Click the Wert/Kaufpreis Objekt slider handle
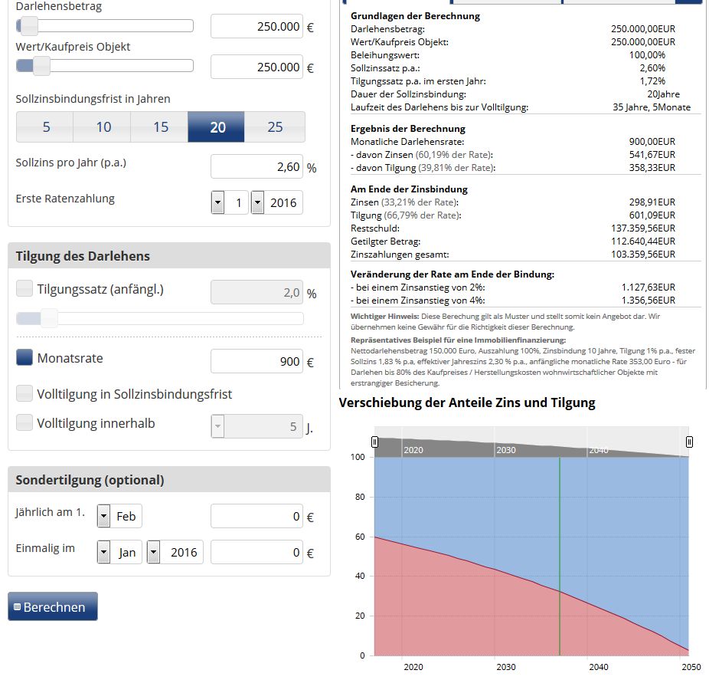Screen dimensions: 709x680 pos(41,66)
